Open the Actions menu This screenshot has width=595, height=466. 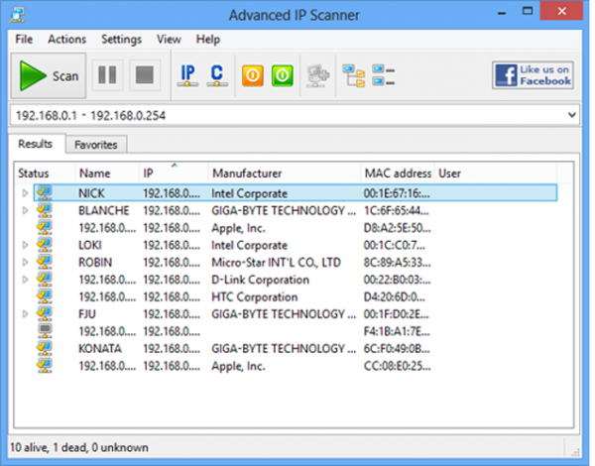(66, 40)
